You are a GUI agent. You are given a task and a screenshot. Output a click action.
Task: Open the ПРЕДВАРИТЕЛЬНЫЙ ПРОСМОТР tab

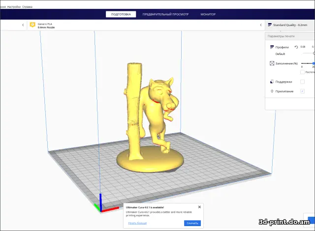click(165, 14)
